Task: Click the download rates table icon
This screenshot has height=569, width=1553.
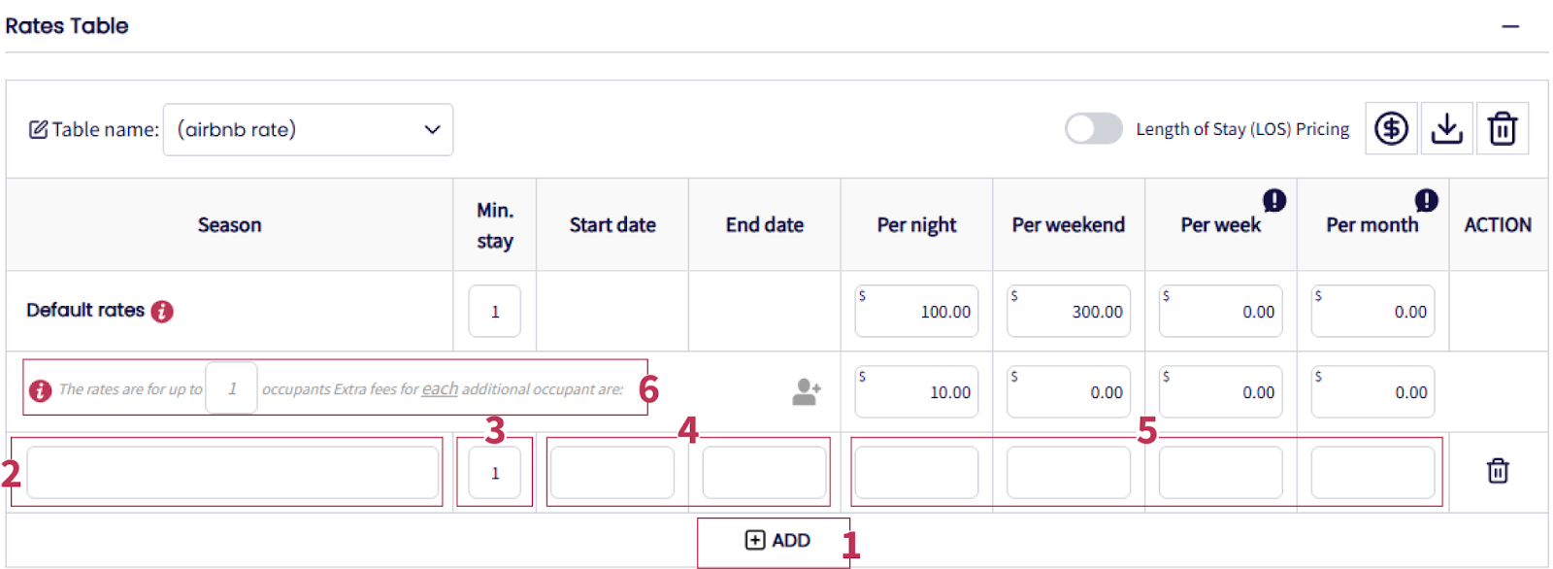Action: (x=1446, y=128)
